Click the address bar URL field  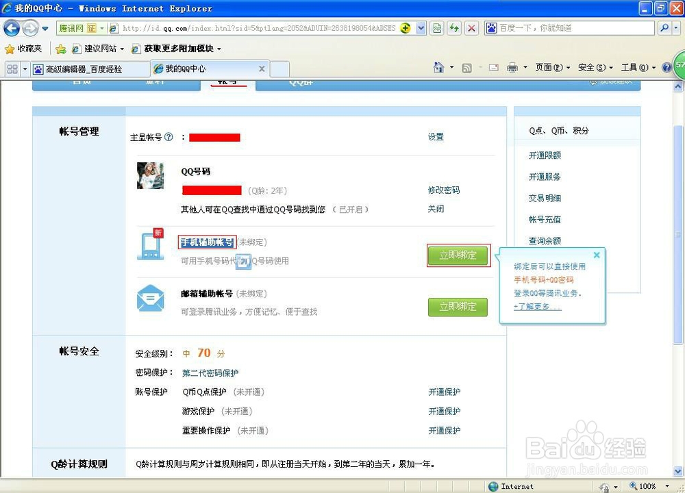click(x=258, y=28)
